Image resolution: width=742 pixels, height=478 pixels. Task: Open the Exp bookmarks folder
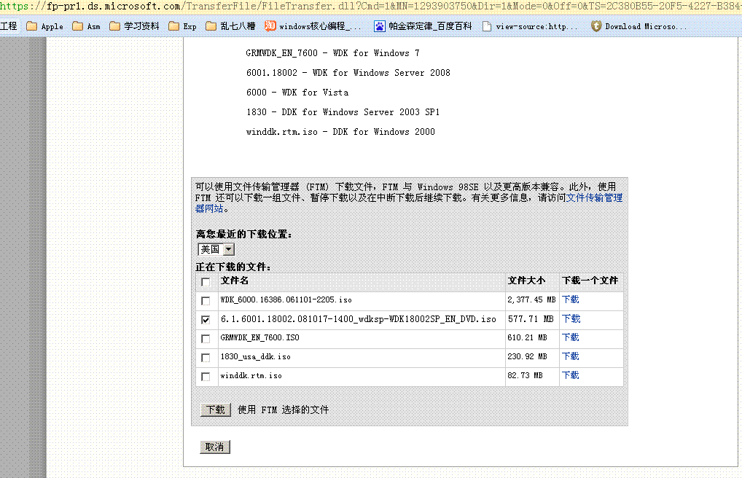182,26
